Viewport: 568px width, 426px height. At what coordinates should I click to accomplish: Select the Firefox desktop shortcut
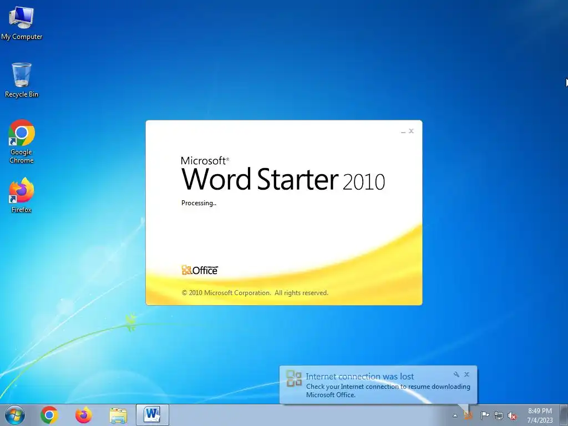pyautogui.click(x=22, y=195)
